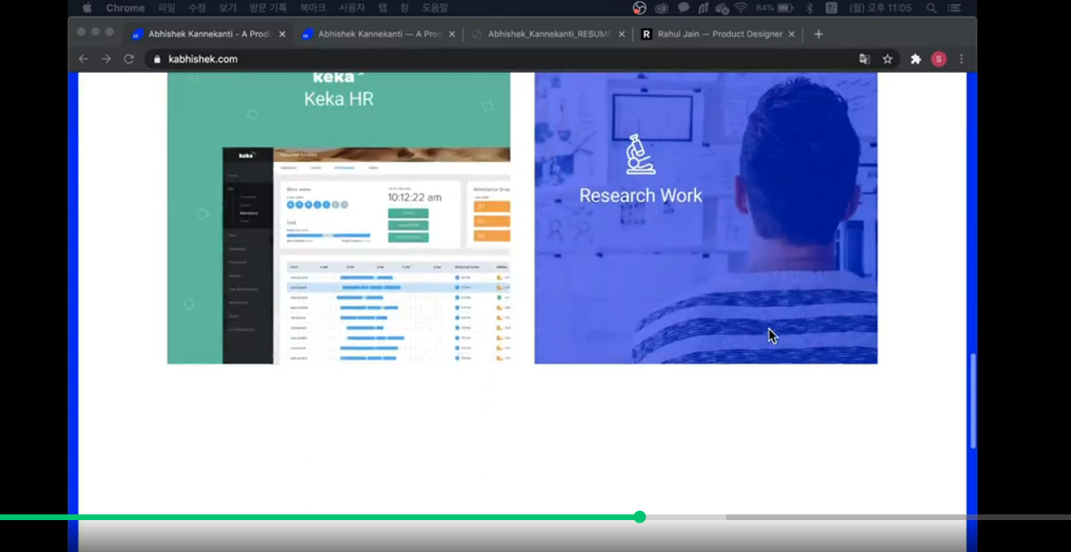Switch to the second Abhishek Kannekanti tab
Viewport: 1071px width, 552px height.
(378, 34)
